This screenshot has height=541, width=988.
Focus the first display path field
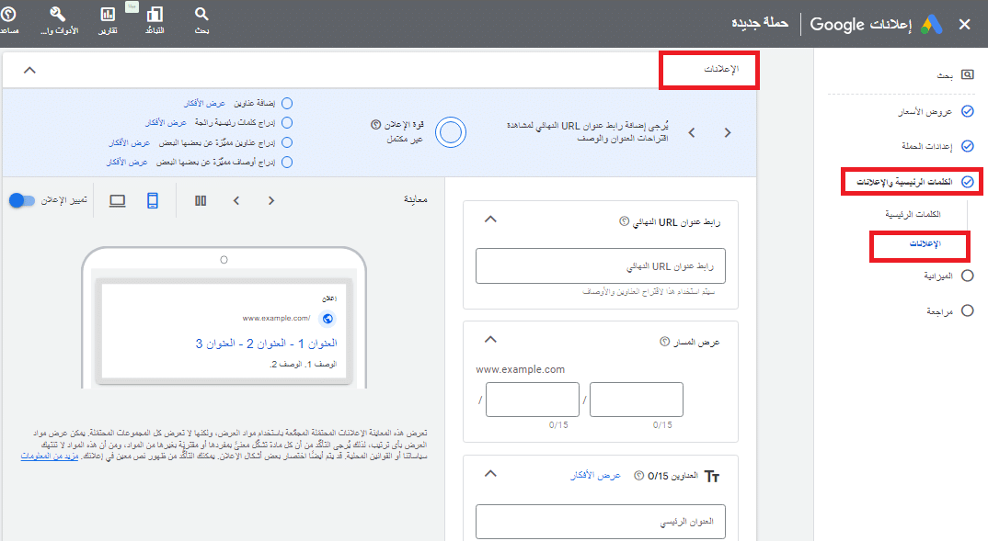click(533, 400)
